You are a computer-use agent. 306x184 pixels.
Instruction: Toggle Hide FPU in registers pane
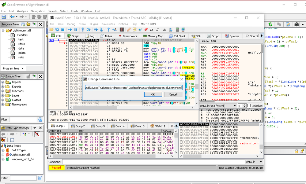point(209,41)
